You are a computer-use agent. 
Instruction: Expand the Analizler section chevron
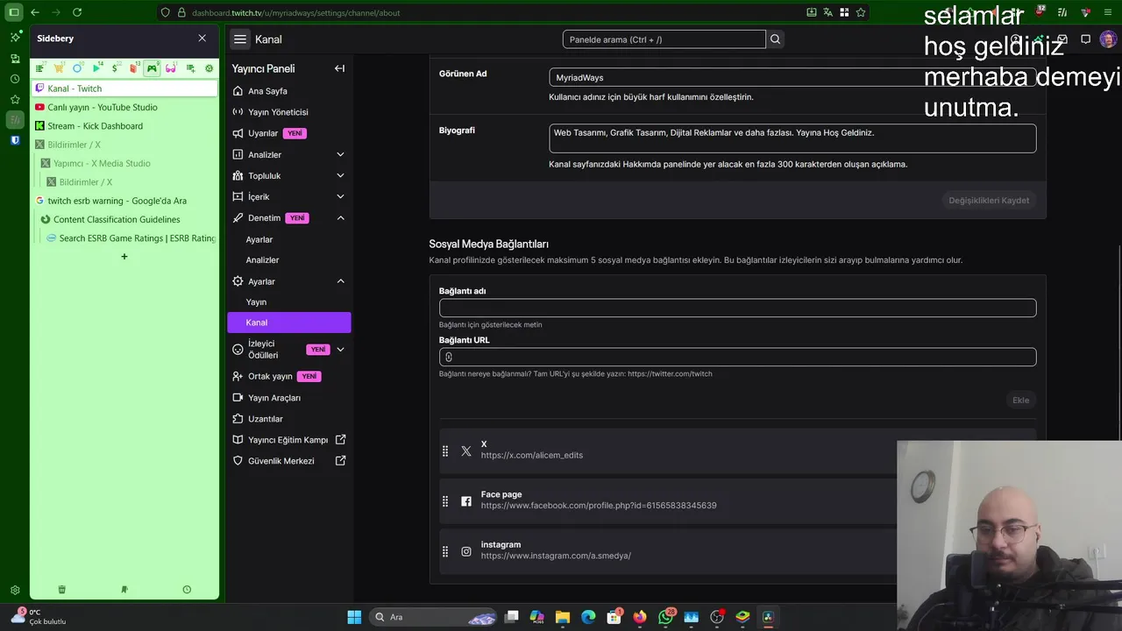pos(340,154)
